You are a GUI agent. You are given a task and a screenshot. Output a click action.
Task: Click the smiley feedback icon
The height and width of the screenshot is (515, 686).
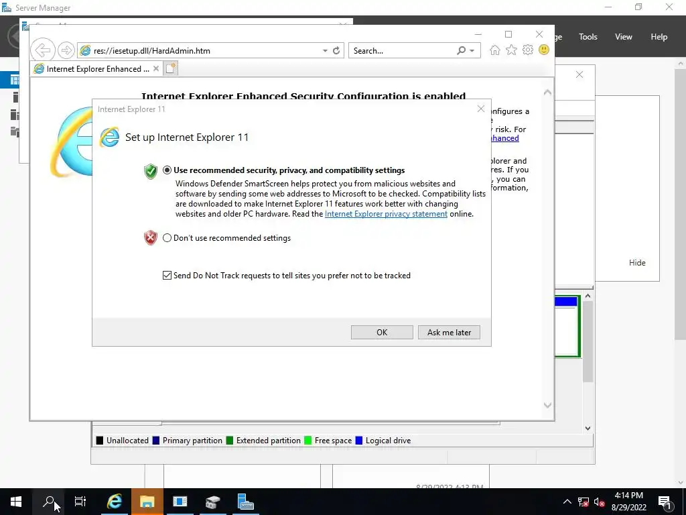544,50
